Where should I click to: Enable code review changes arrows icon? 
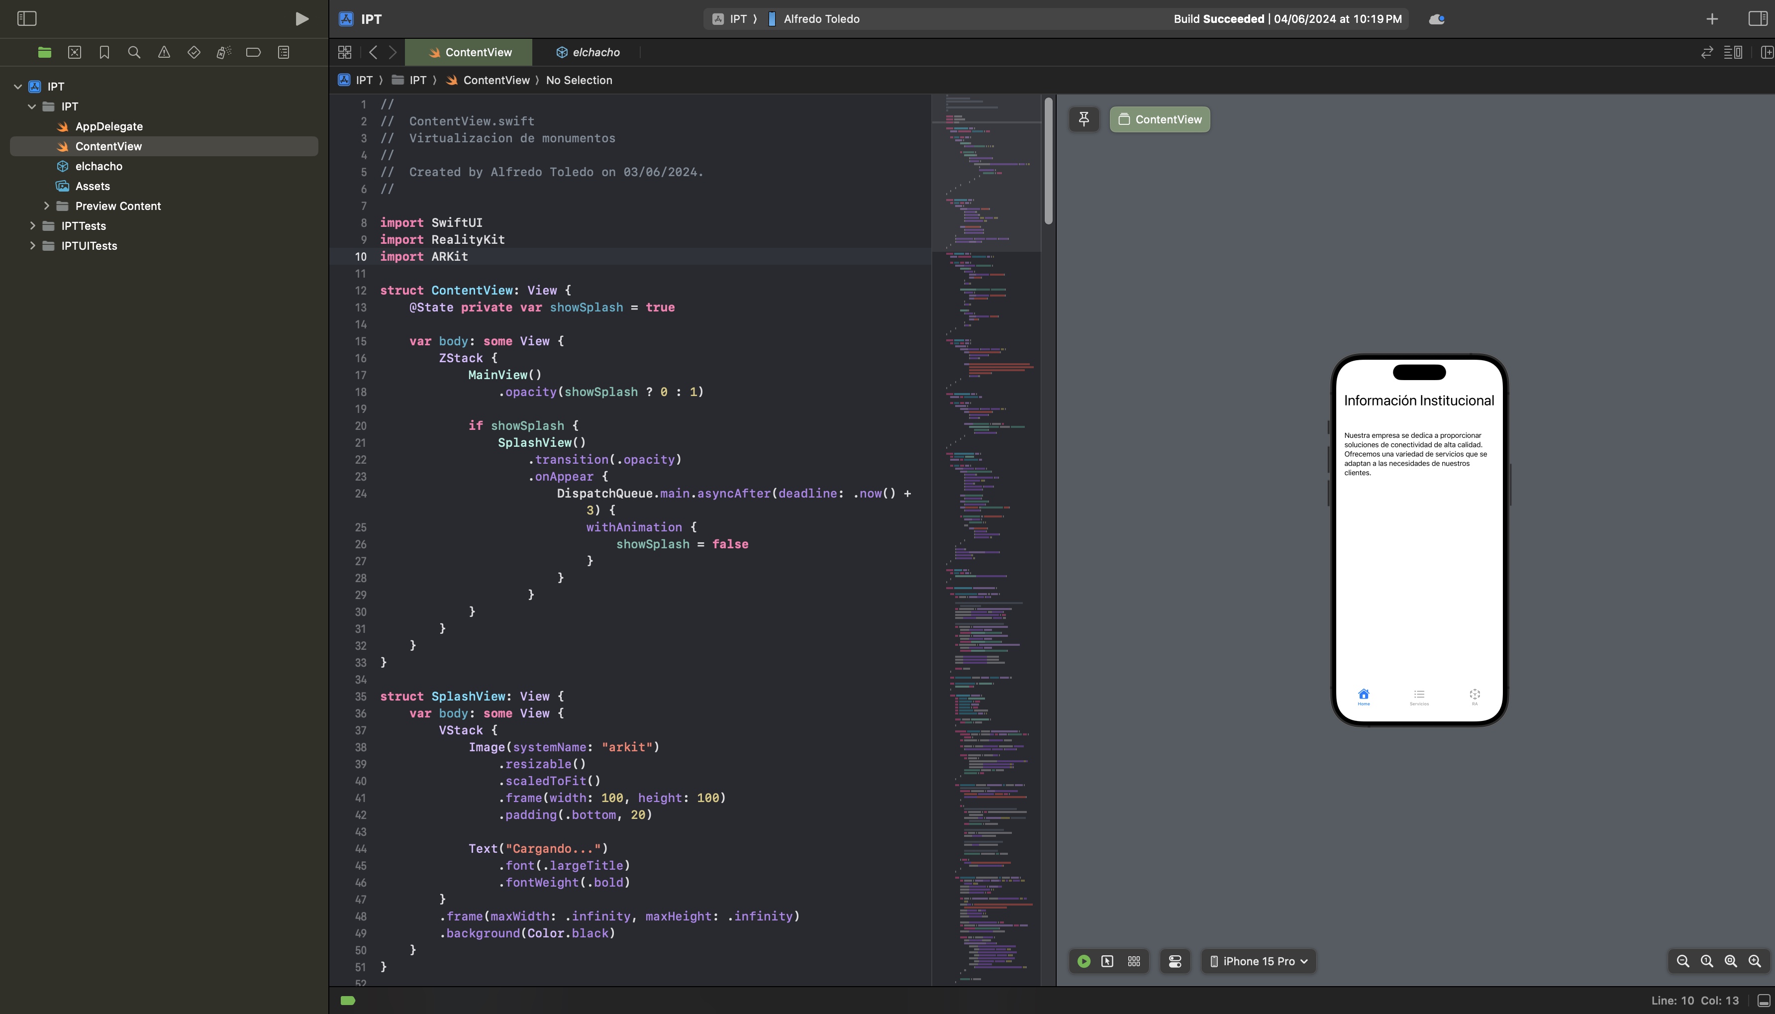point(1707,52)
